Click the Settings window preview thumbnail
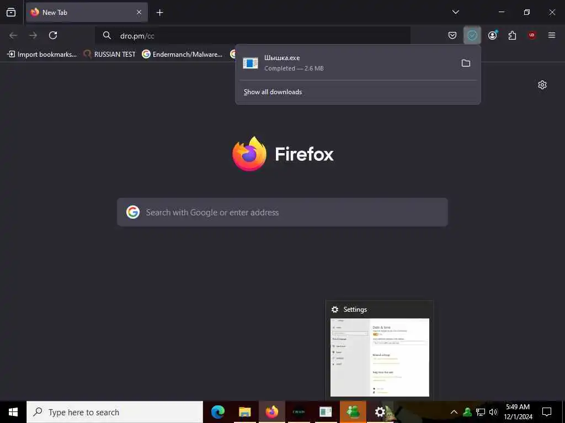 pyautogui.click(x=380, y=357)
